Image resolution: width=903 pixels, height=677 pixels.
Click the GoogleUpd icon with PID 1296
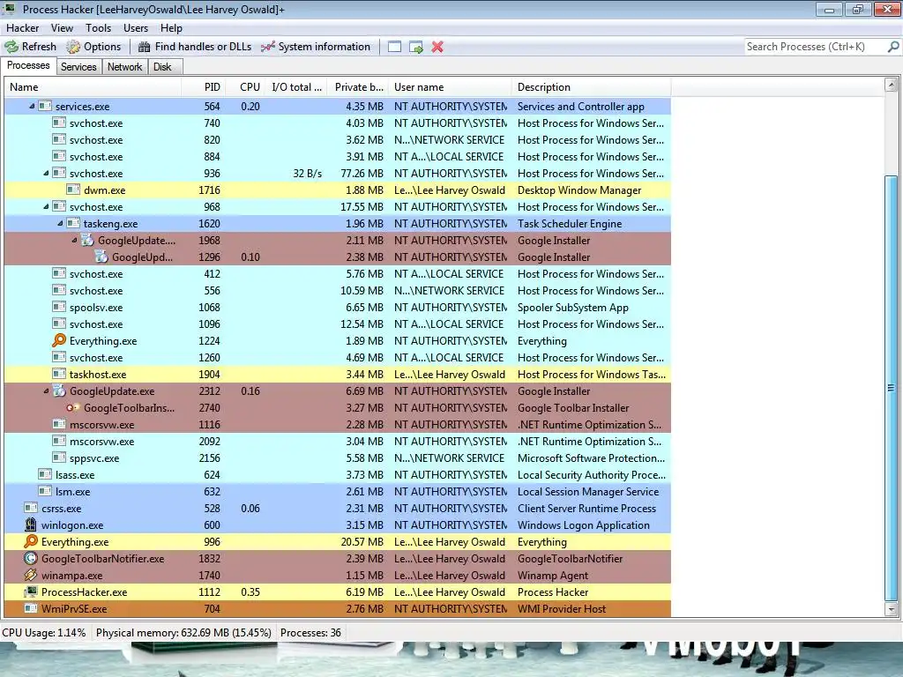pyautogui.click(x=101, y=257)
